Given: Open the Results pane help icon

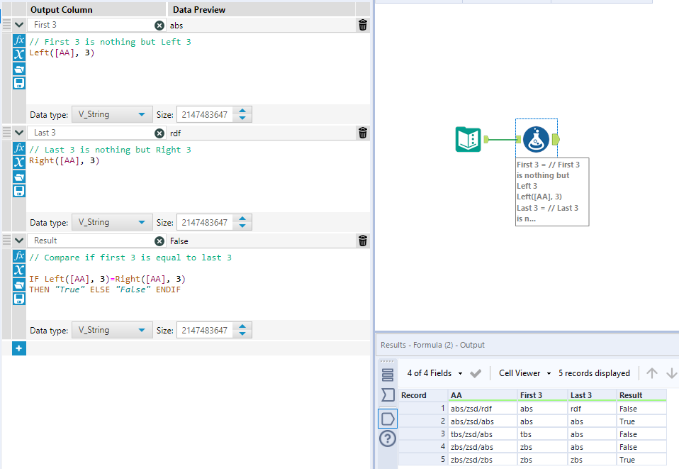Looking at the screenshot, I should click(387, 438).
